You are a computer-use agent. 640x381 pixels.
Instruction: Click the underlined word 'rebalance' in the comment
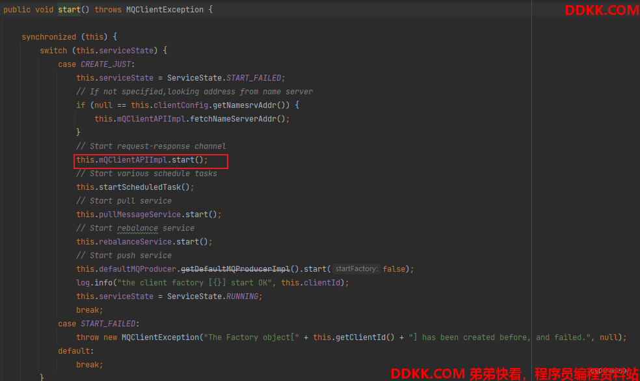coord(137,228)
